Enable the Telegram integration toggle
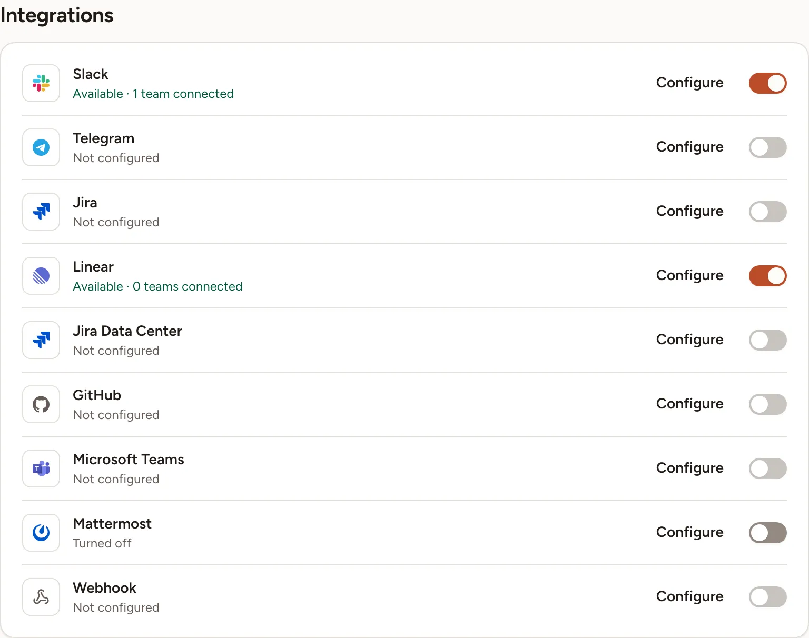 click(x=768, y=147)
